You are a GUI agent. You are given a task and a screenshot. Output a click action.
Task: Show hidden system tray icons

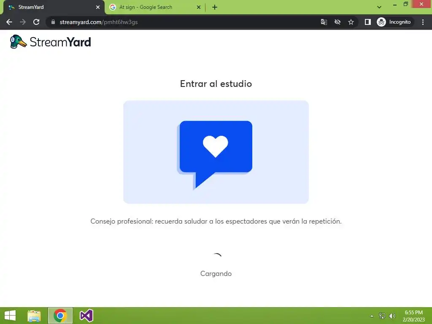[372, 316]
